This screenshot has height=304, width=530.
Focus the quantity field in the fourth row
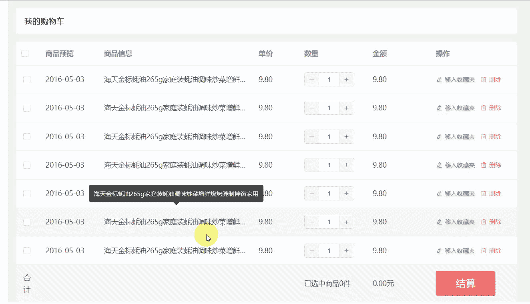pyautogui.click(x=329, y=165)
